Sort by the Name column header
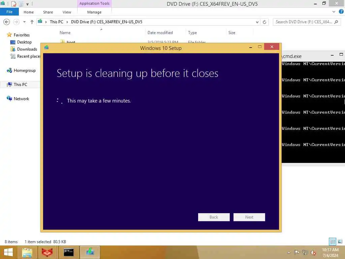The width and height of the screenshot is (345, 259). click(x=65, y=33)
